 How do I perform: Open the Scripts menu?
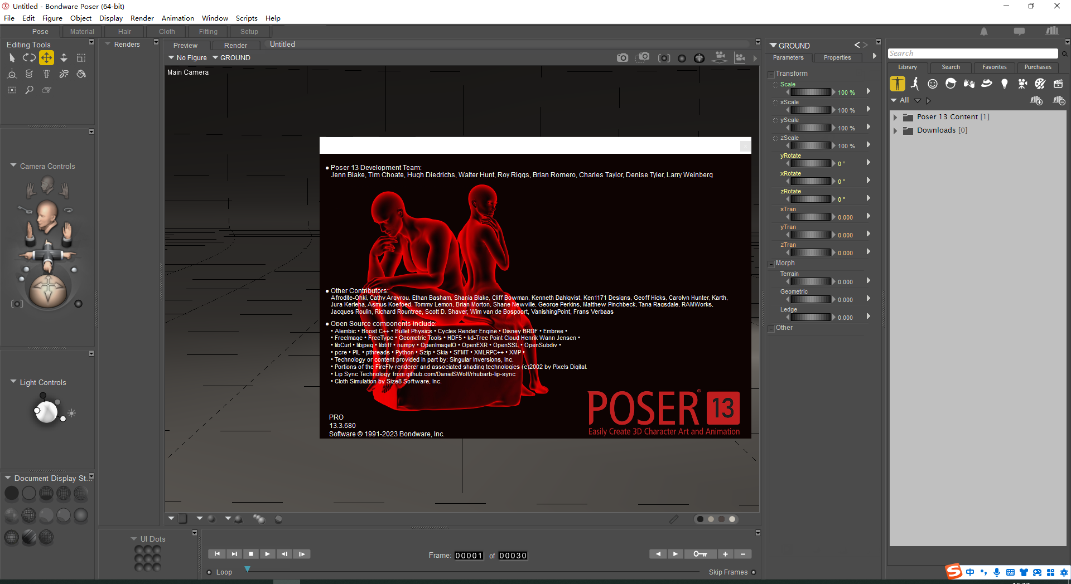pos(247,18)
